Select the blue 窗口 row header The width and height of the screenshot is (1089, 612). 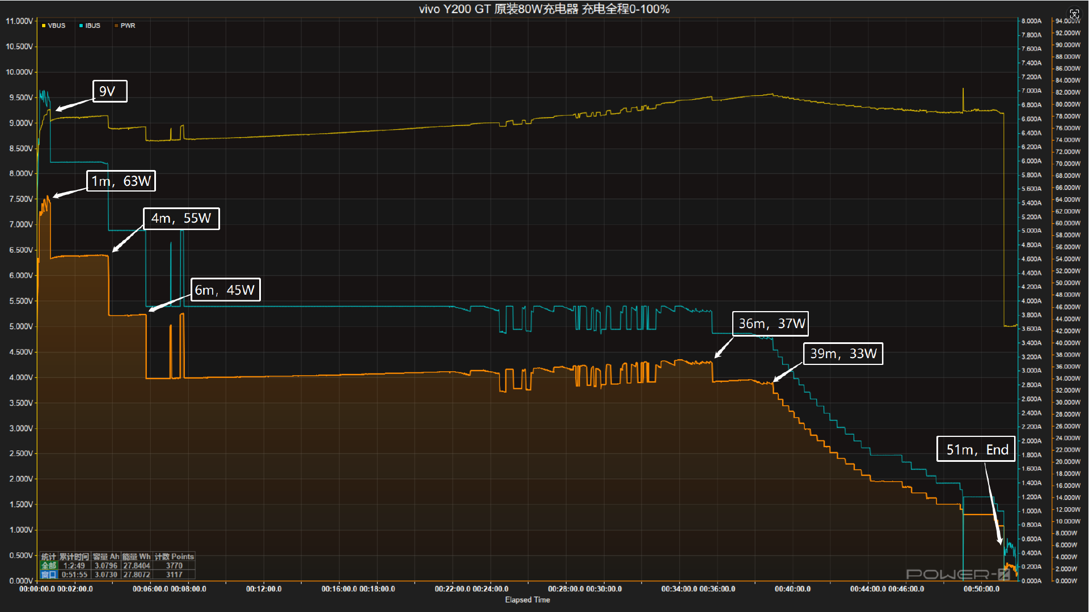(49, 575)
